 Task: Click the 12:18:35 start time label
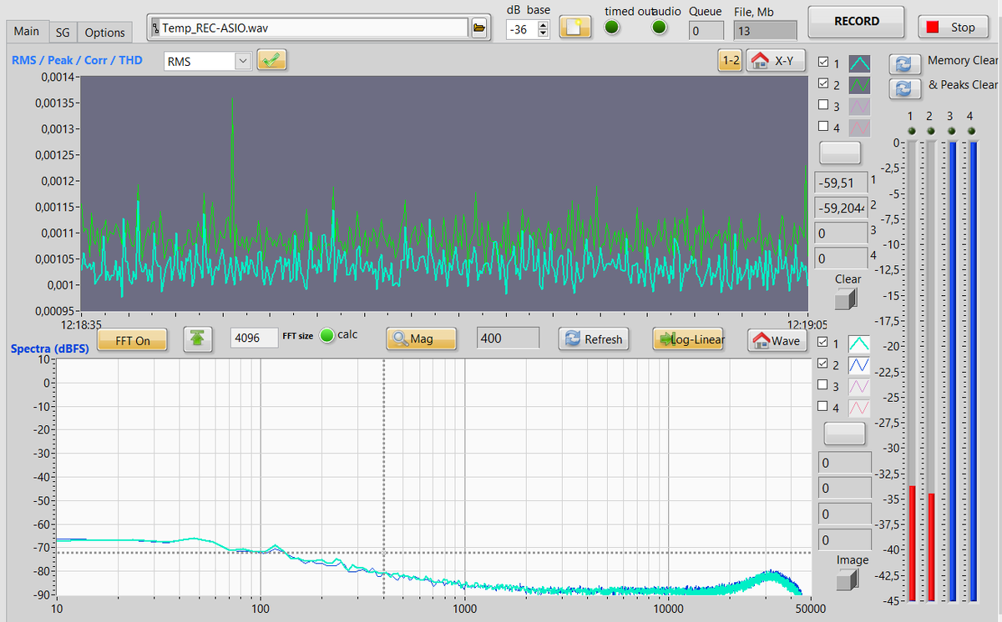click(82, 324)
